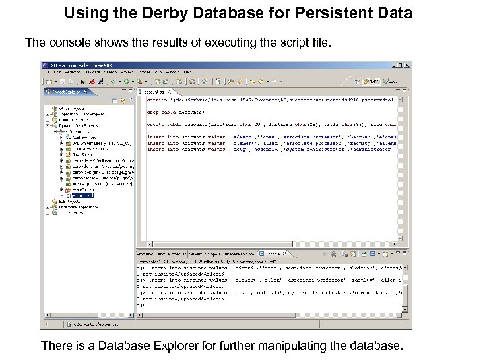Open the dropdown beside the Debug icon

(120, 82)
